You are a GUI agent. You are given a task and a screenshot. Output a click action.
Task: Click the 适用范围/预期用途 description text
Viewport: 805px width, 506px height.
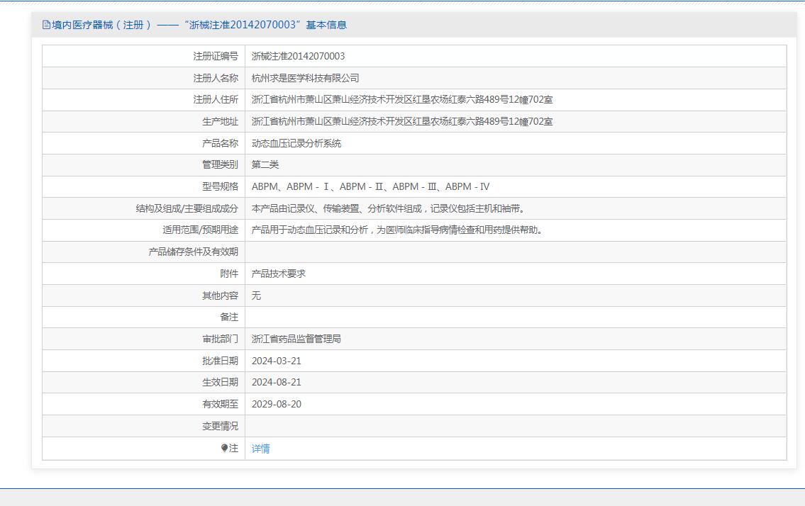(x=397, y=230)
